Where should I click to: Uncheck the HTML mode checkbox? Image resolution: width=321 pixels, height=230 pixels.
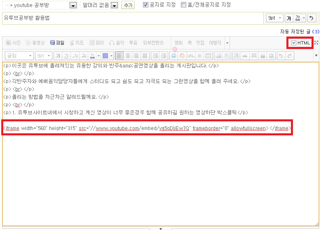pyautogui.click(x=294, y=43)
